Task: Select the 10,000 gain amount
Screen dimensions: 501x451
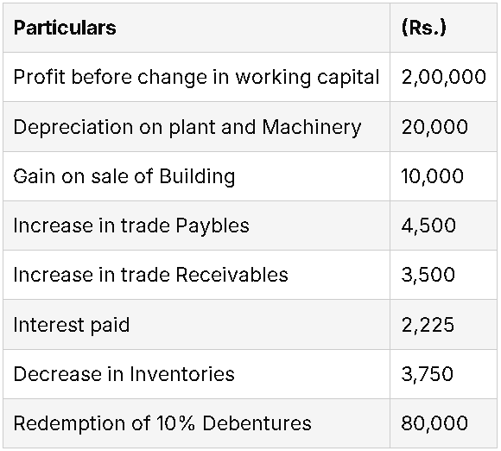Action: pyautogui.click(x=443, y=176)
